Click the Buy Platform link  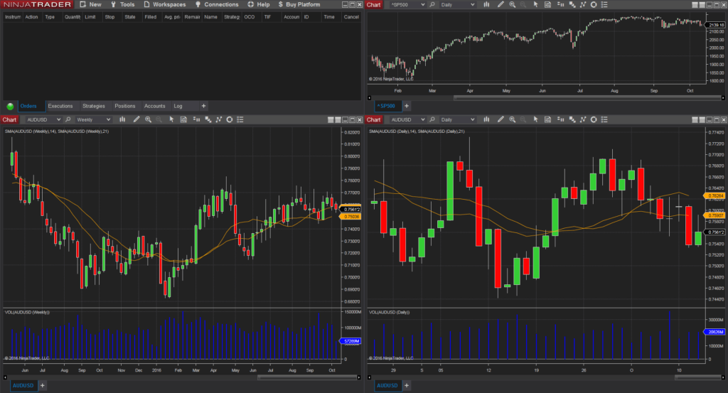click(x=299, y=4)
